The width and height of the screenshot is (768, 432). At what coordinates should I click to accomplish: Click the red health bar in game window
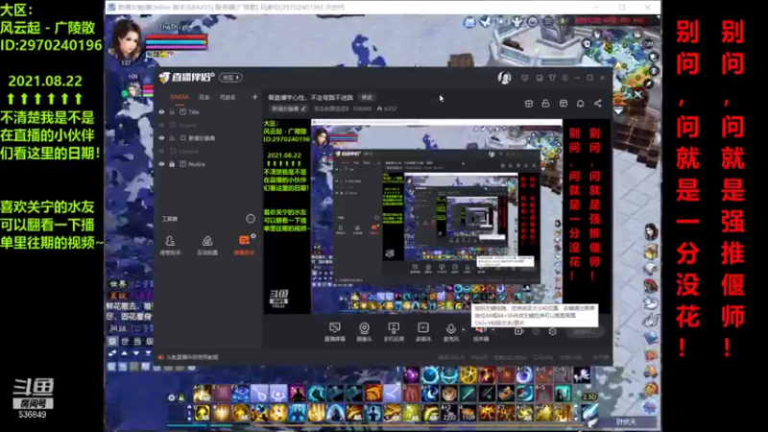click(177, 37)
